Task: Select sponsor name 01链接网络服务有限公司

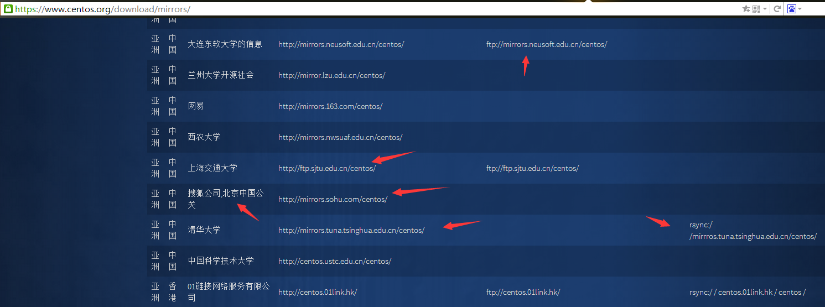Action: coord(229,292)
